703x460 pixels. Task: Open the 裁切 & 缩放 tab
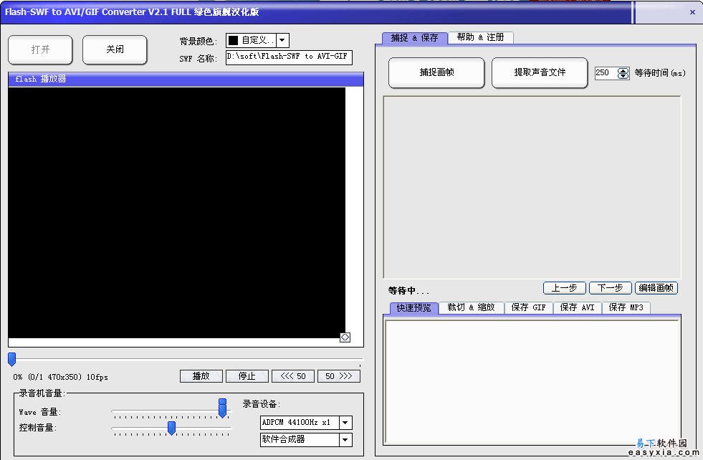[x=472, y=307]
